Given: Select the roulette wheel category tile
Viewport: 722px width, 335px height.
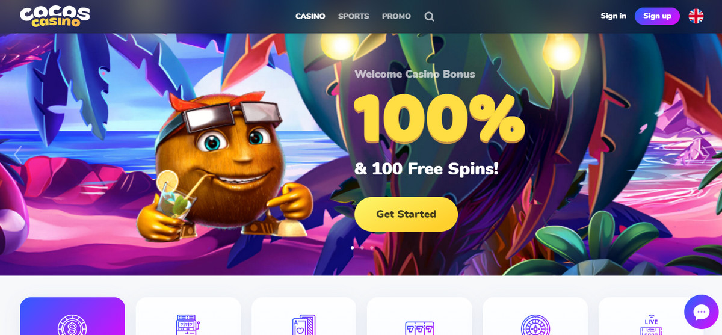Looking at the screenshot, I should click(x=535, y=316).
